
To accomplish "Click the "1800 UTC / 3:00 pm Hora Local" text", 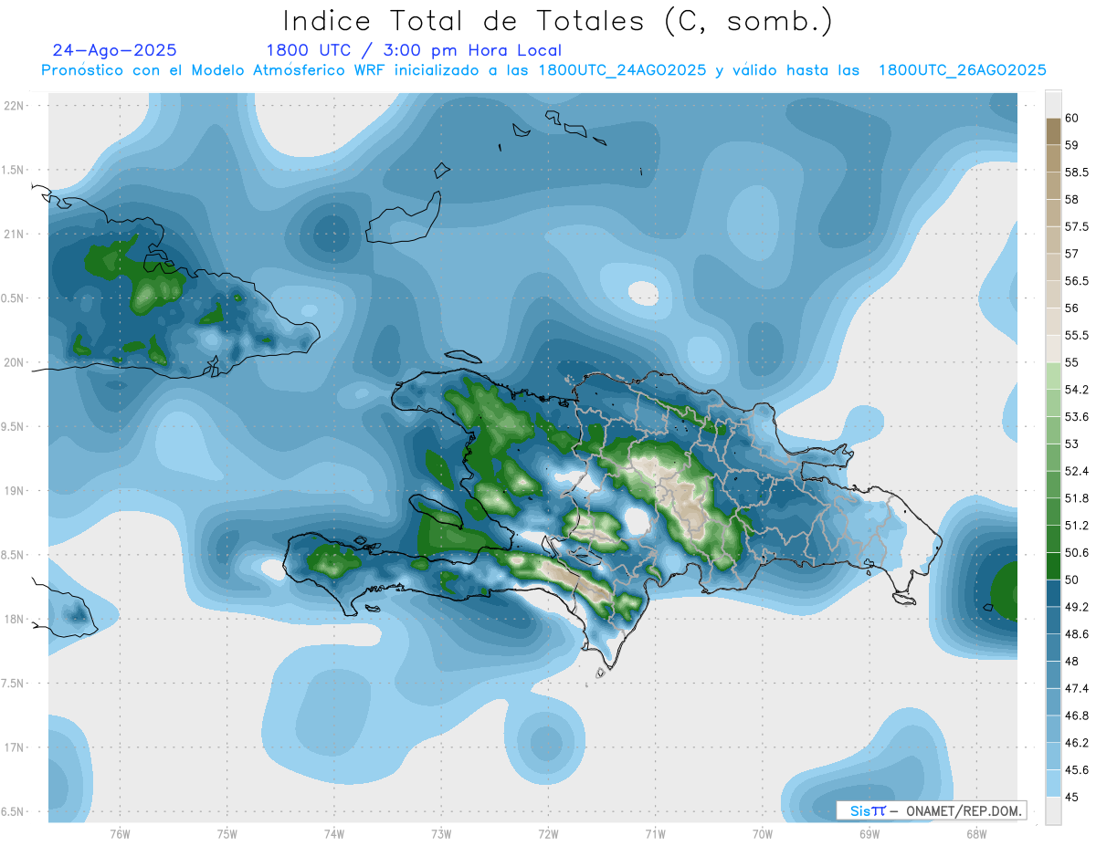I will pyautogui.click(x=414, y=50).
